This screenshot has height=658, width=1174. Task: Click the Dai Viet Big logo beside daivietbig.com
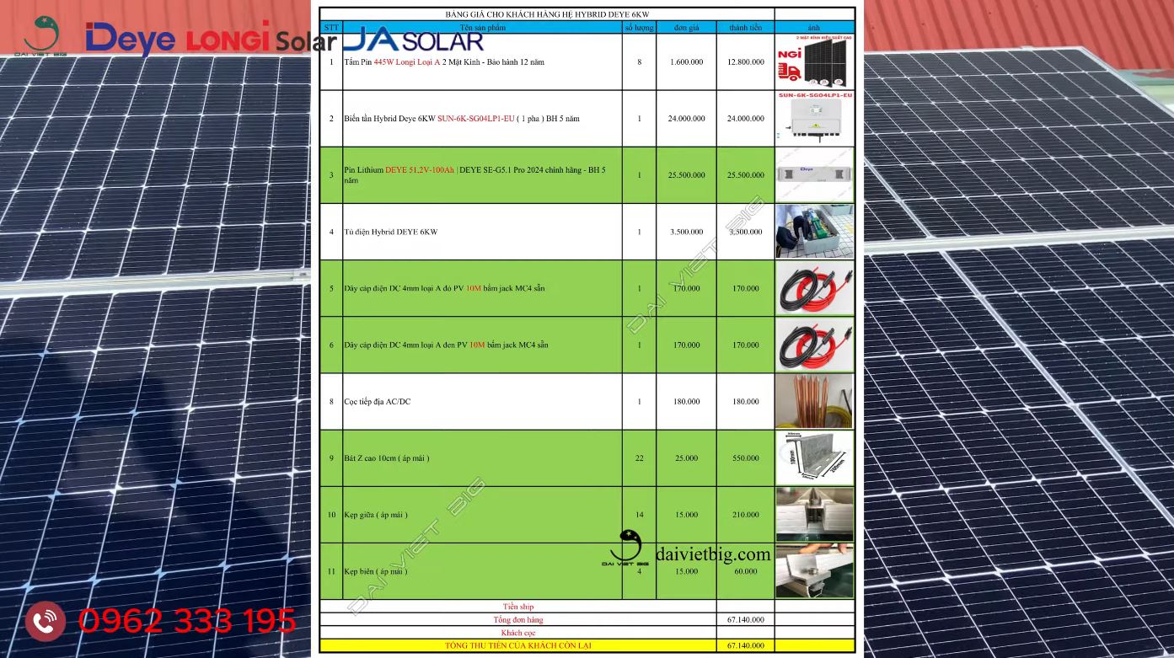(x=625, y=548)
